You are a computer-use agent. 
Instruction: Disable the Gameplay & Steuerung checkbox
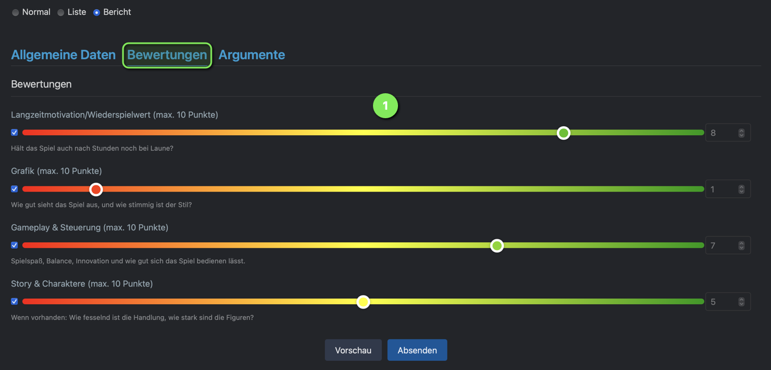coord(15,245)
